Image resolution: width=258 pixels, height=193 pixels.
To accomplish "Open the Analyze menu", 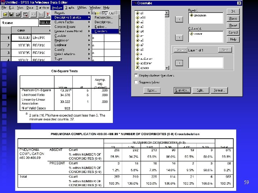I will click(57, 8).
